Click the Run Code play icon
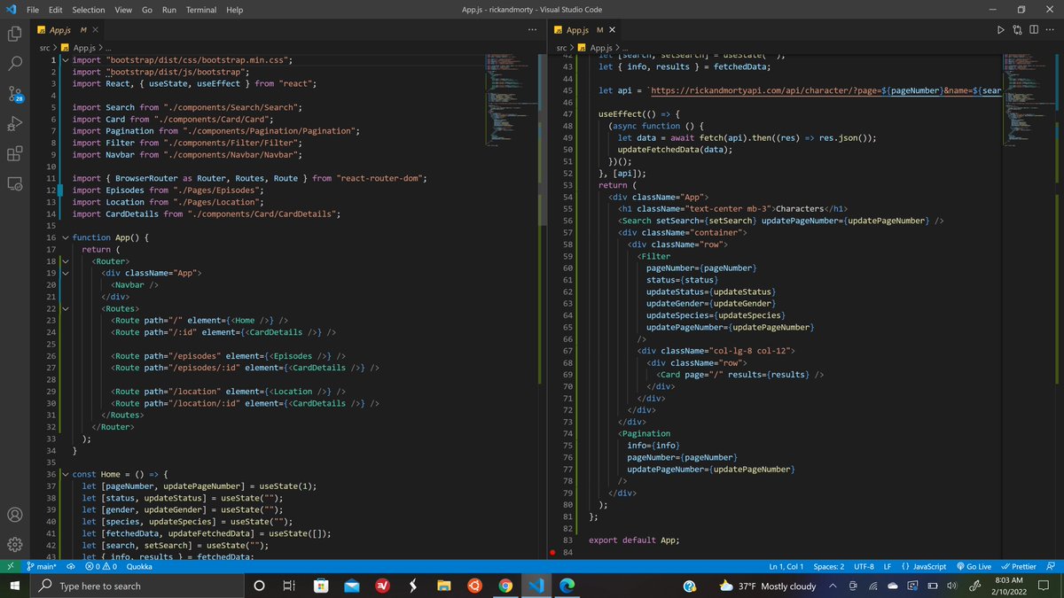Screen dimensions: 1064x598 pyautogui.click(x=1001, y=30)
